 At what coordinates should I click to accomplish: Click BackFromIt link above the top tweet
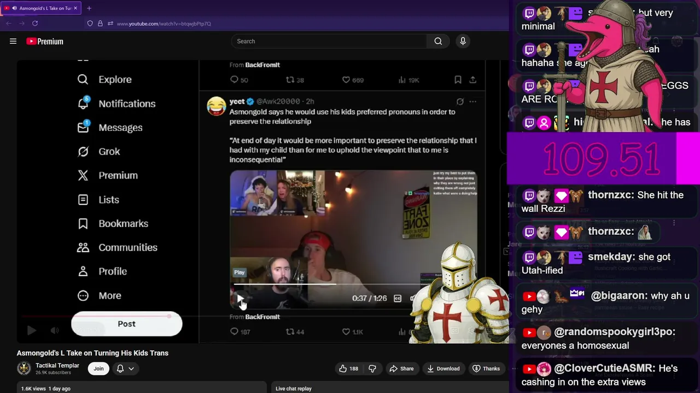point(262,65)
